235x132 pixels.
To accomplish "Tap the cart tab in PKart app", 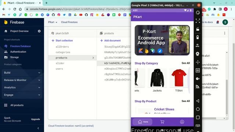I will [x=162, y=122].
